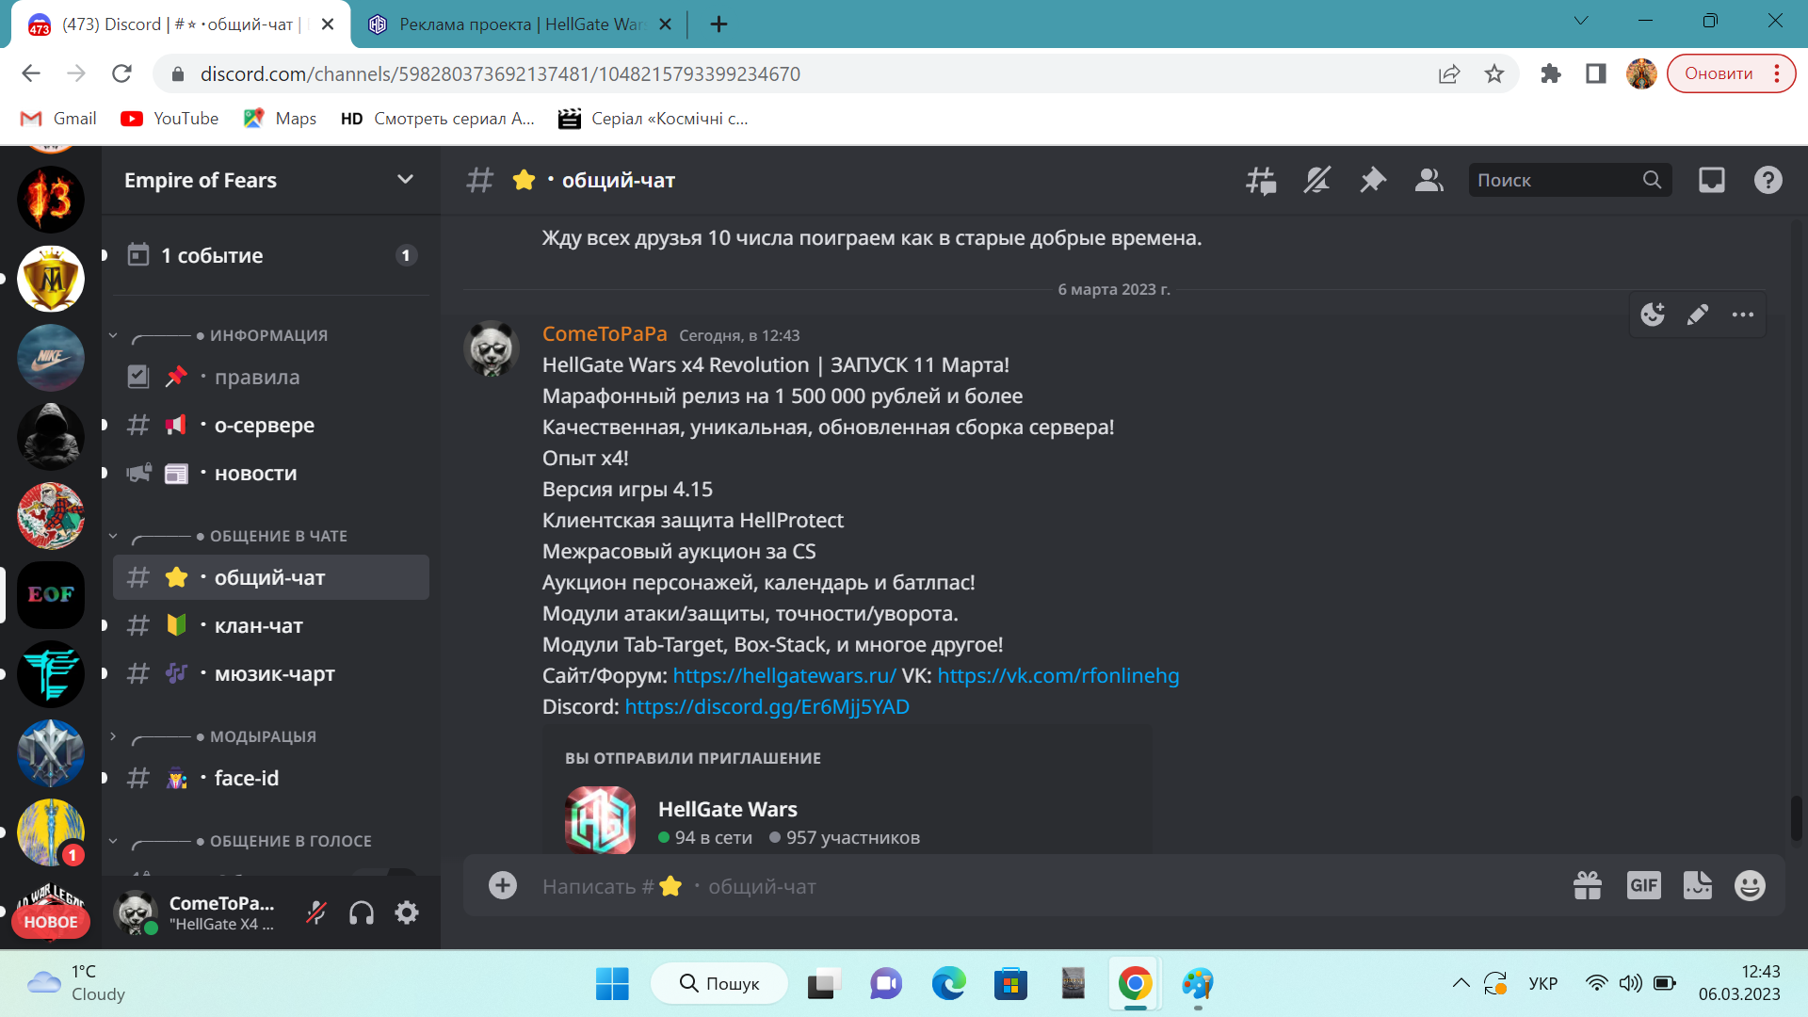Open the server with 13 flame icon
The width and height of the screenshot is (1808, 1017).
click(51, 200)
